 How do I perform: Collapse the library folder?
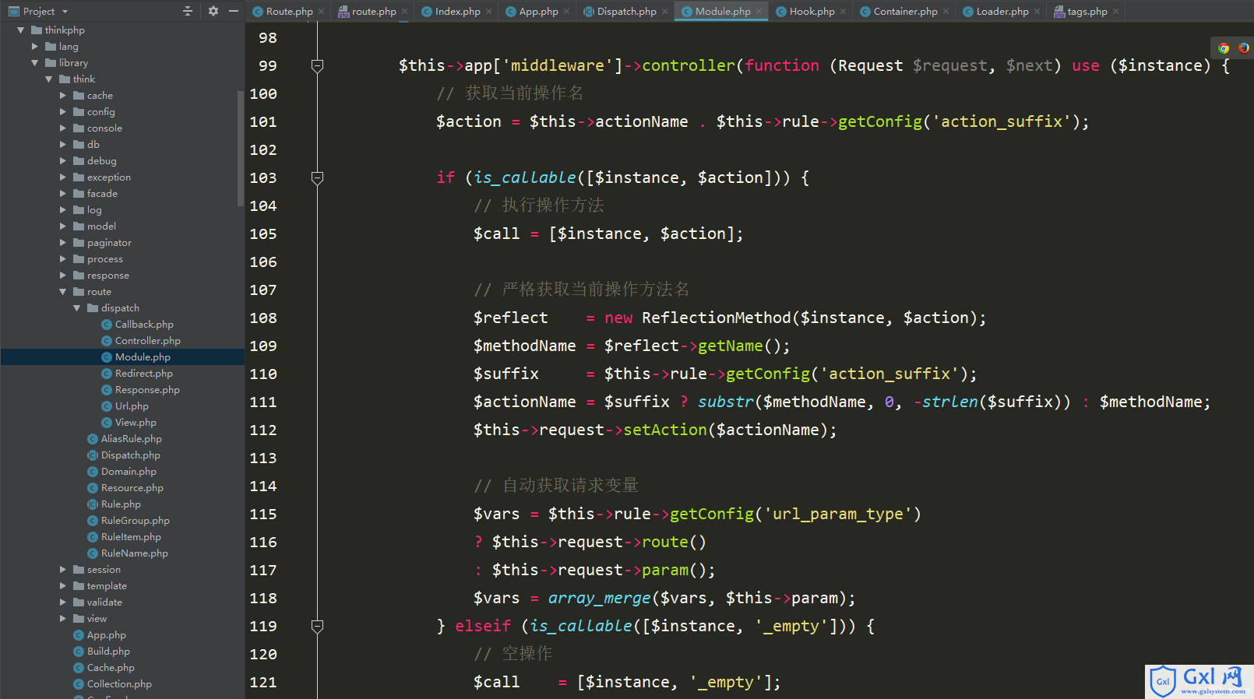[x=34, y=63]
